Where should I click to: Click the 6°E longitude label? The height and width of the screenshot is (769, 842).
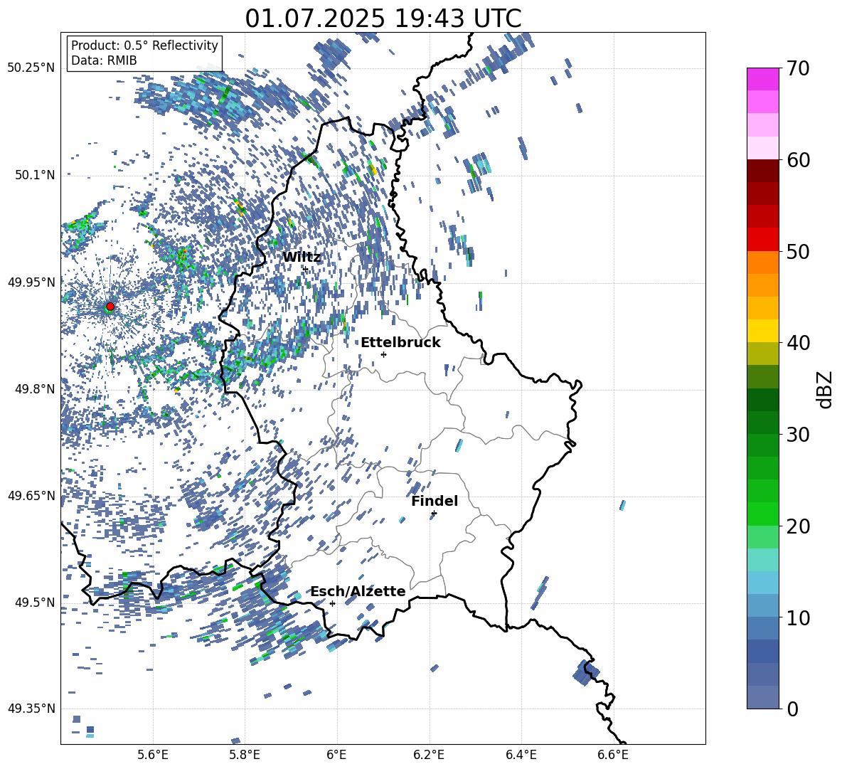(x=336, y=755)
